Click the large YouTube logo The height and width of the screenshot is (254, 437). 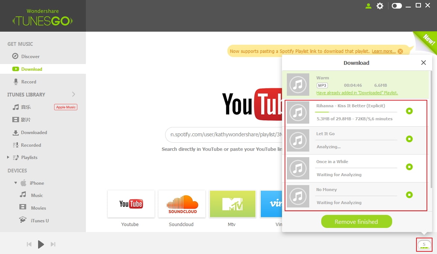(252, 104)
